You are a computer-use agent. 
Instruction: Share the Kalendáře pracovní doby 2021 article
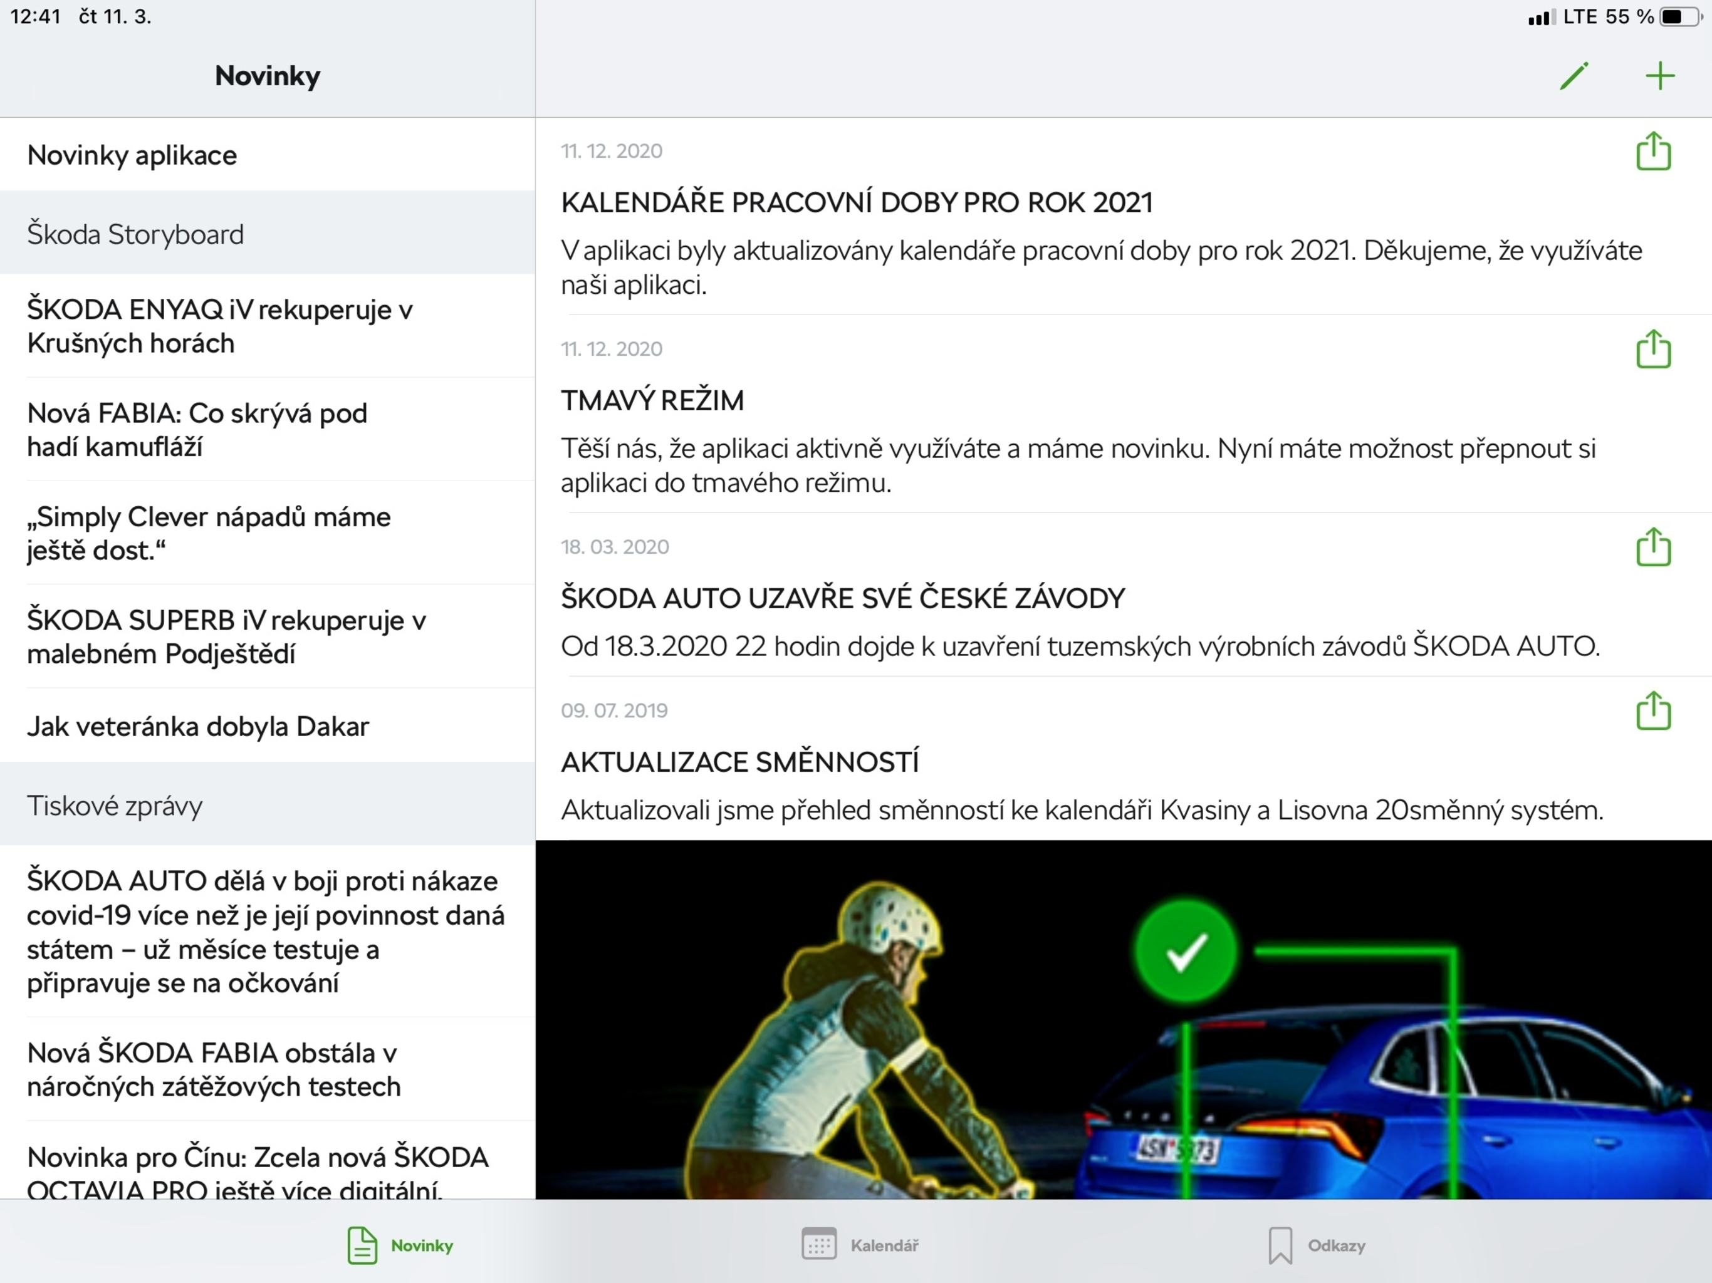pos(1653,151)
